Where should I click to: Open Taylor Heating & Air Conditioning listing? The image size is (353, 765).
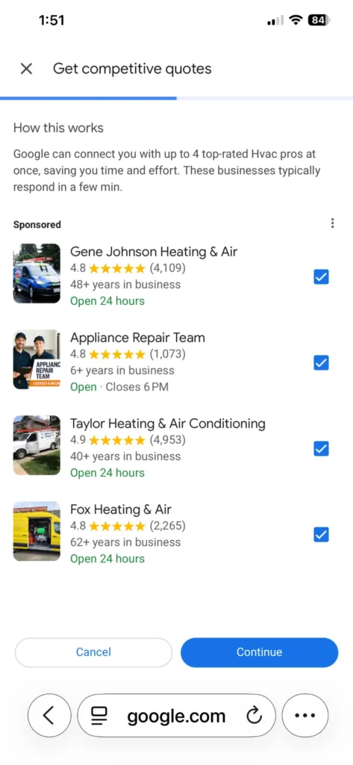coord(168,424)
